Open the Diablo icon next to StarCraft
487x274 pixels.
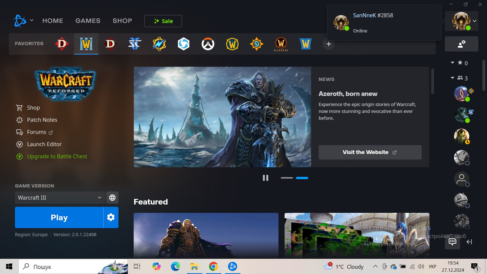[x=110, y=44]
